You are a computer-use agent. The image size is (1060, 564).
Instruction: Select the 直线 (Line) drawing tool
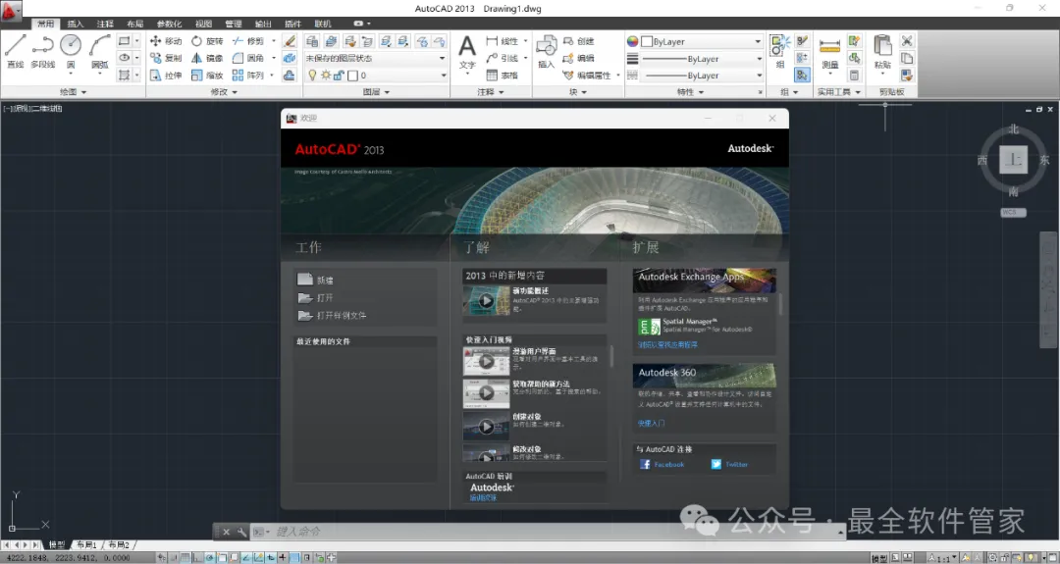click(15, 51)
